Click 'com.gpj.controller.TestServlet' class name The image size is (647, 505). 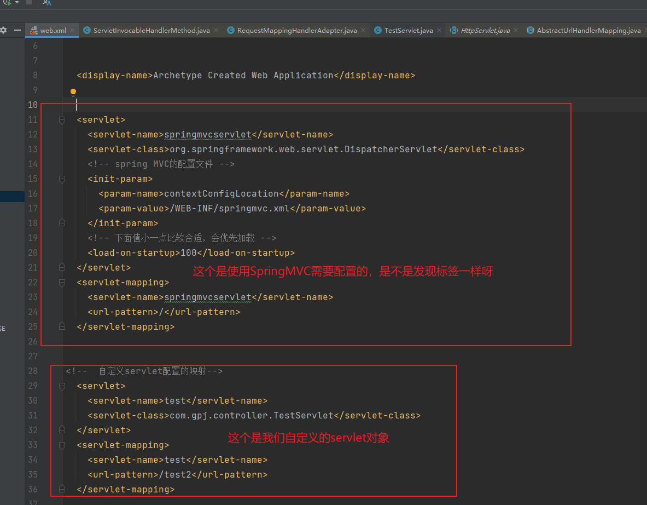click(251, 415)
